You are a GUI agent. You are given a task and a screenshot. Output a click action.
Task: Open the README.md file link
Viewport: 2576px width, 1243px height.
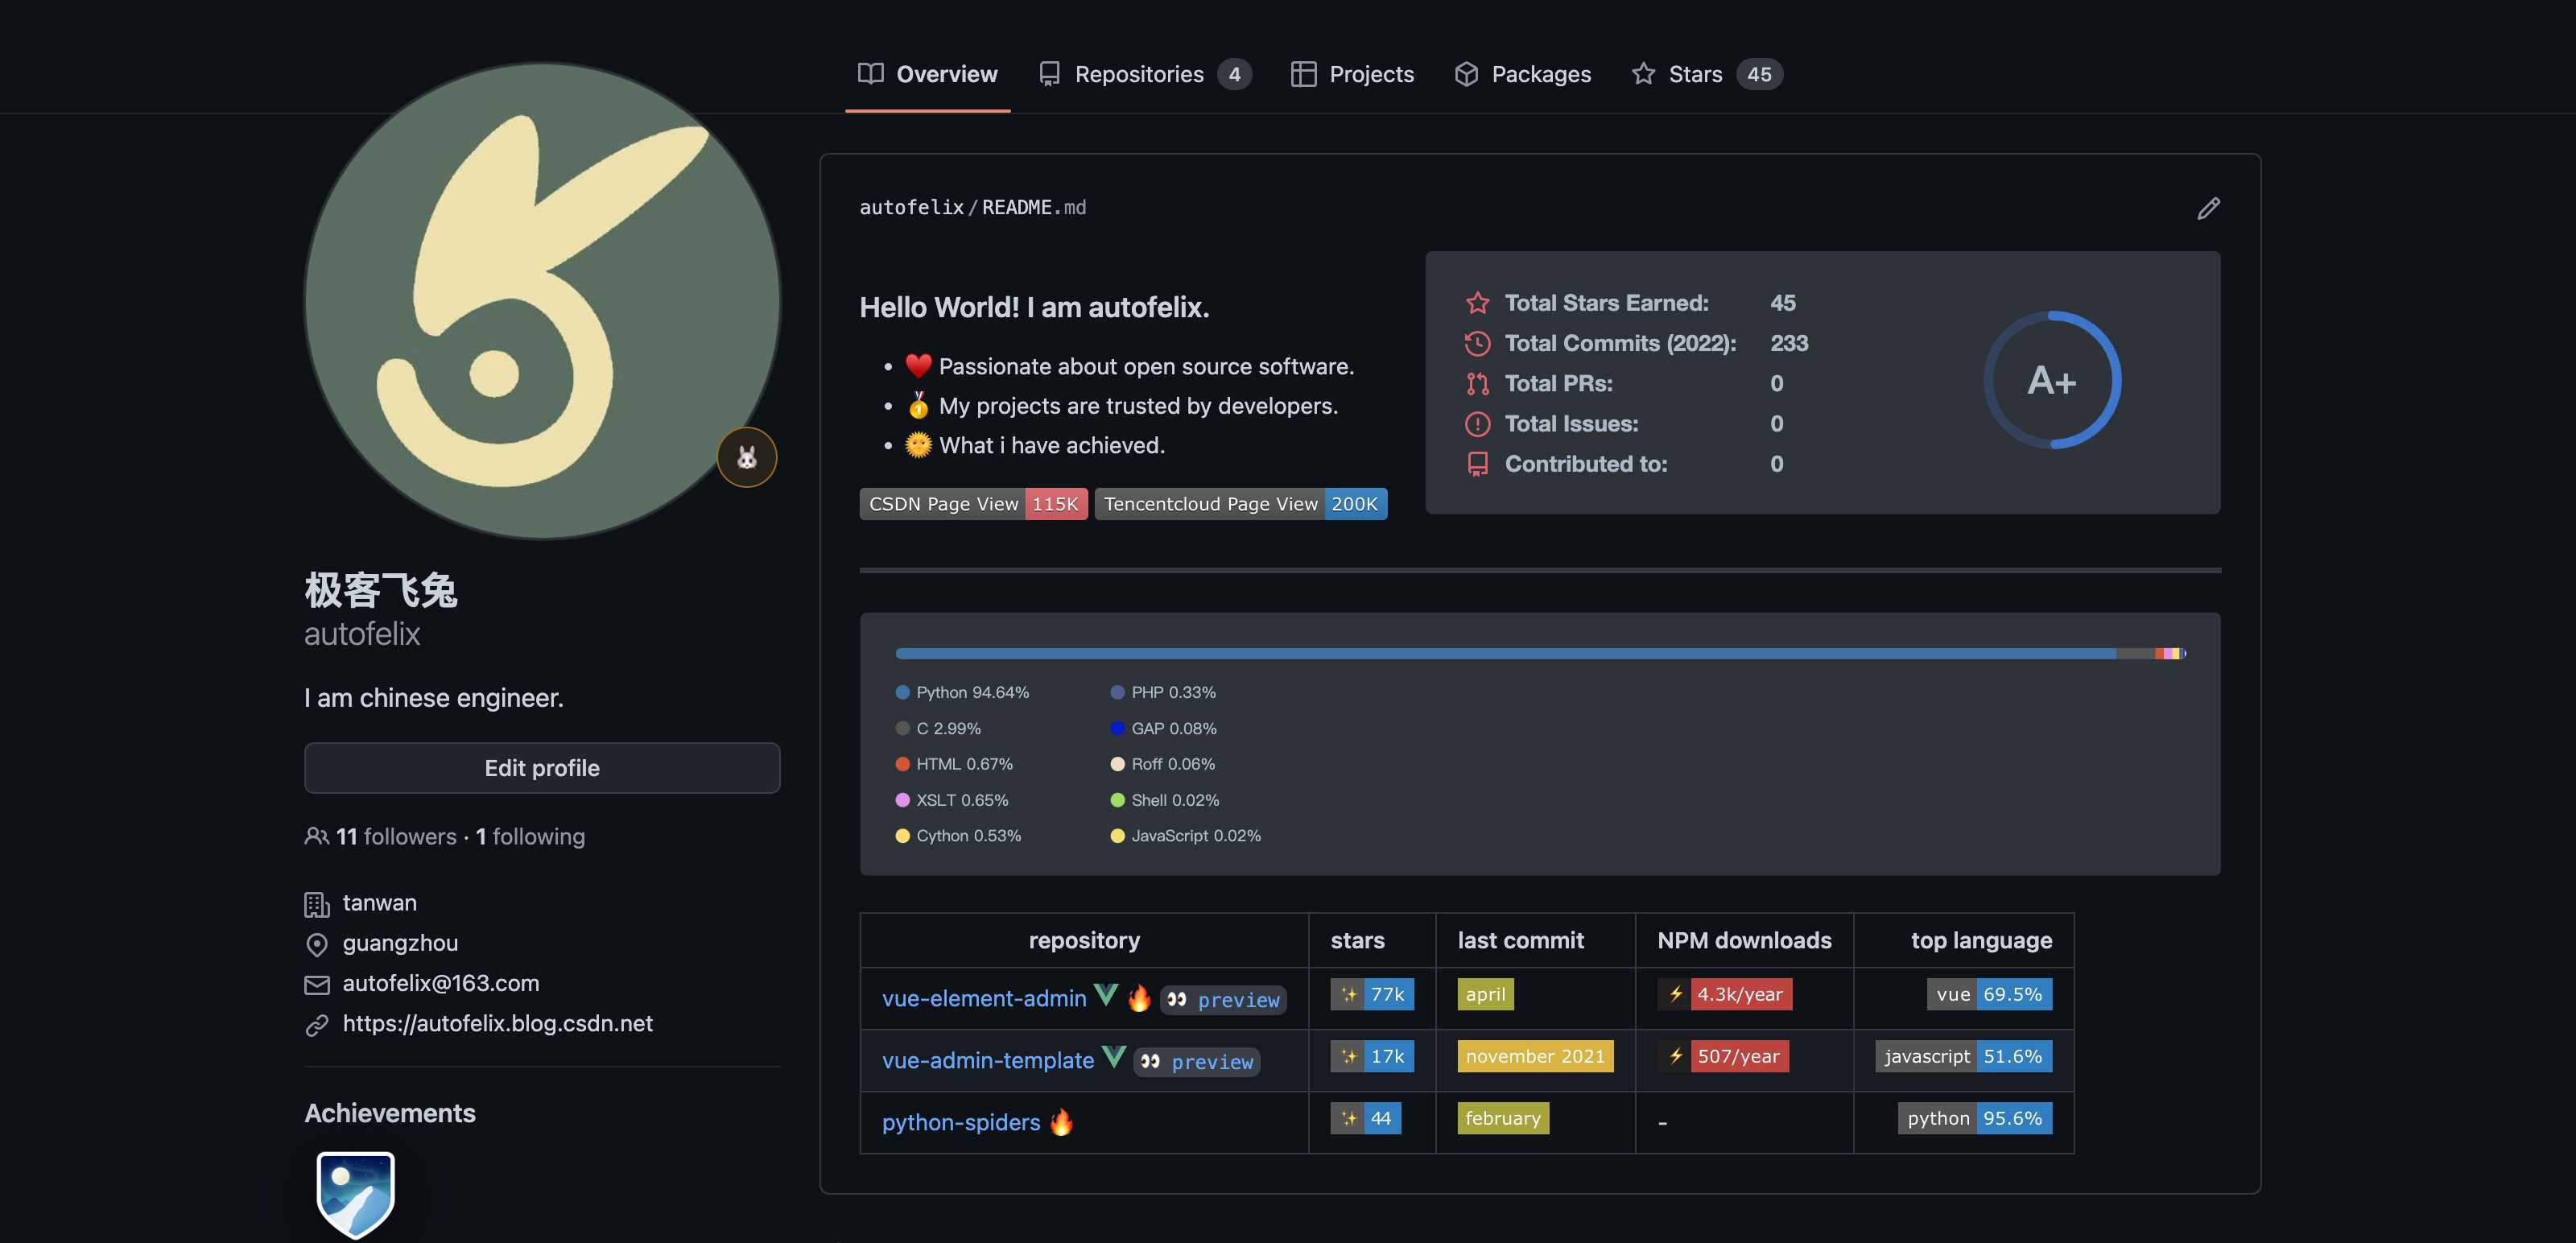pos(1034,207)
